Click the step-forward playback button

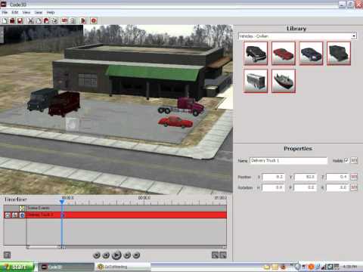click(x=127, y=255)
